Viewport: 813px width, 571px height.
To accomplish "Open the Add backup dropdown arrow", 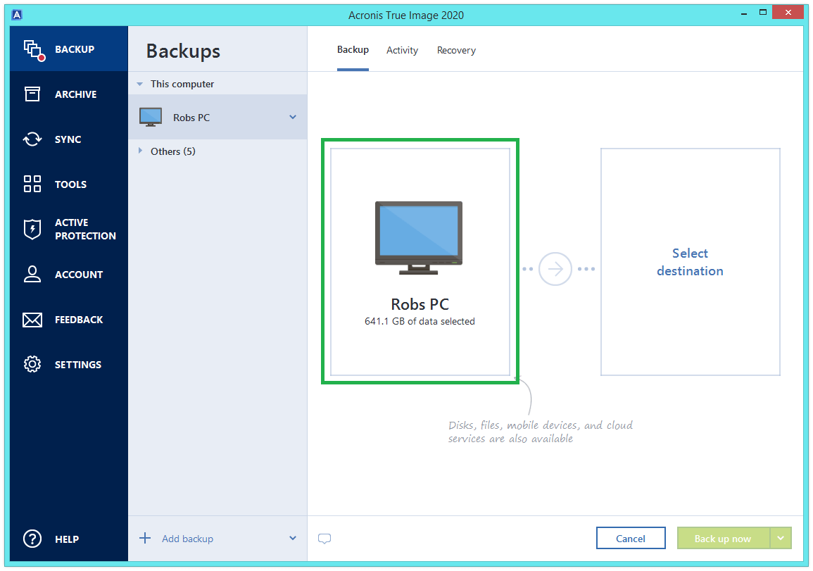I will 293,538.
